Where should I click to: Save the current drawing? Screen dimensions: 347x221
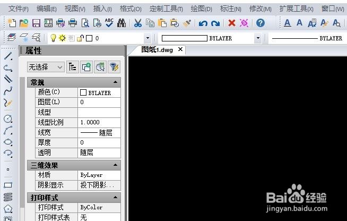[36, 23]
